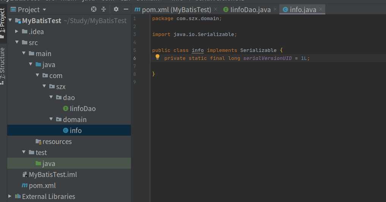The width and height of the screenshot is (386, 202).
Task: Switch to IinfoDao.java tab
Action: pos(250,9)
